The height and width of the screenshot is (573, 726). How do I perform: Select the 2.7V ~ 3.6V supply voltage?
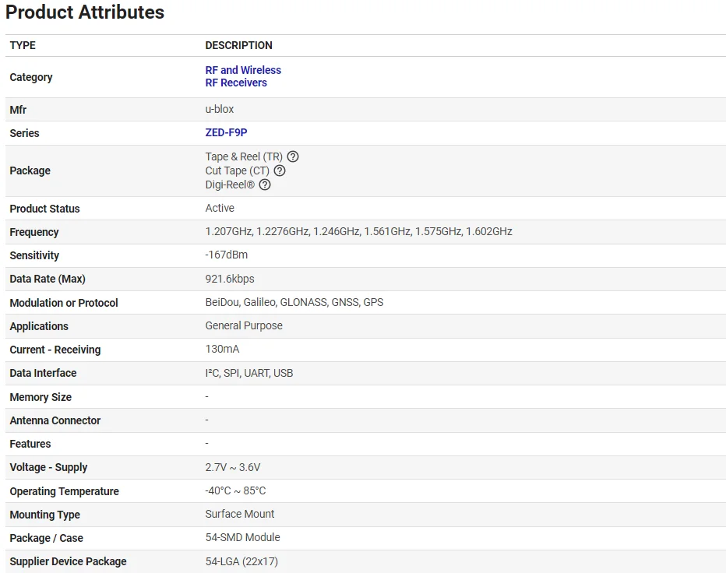tap(233, 467)
